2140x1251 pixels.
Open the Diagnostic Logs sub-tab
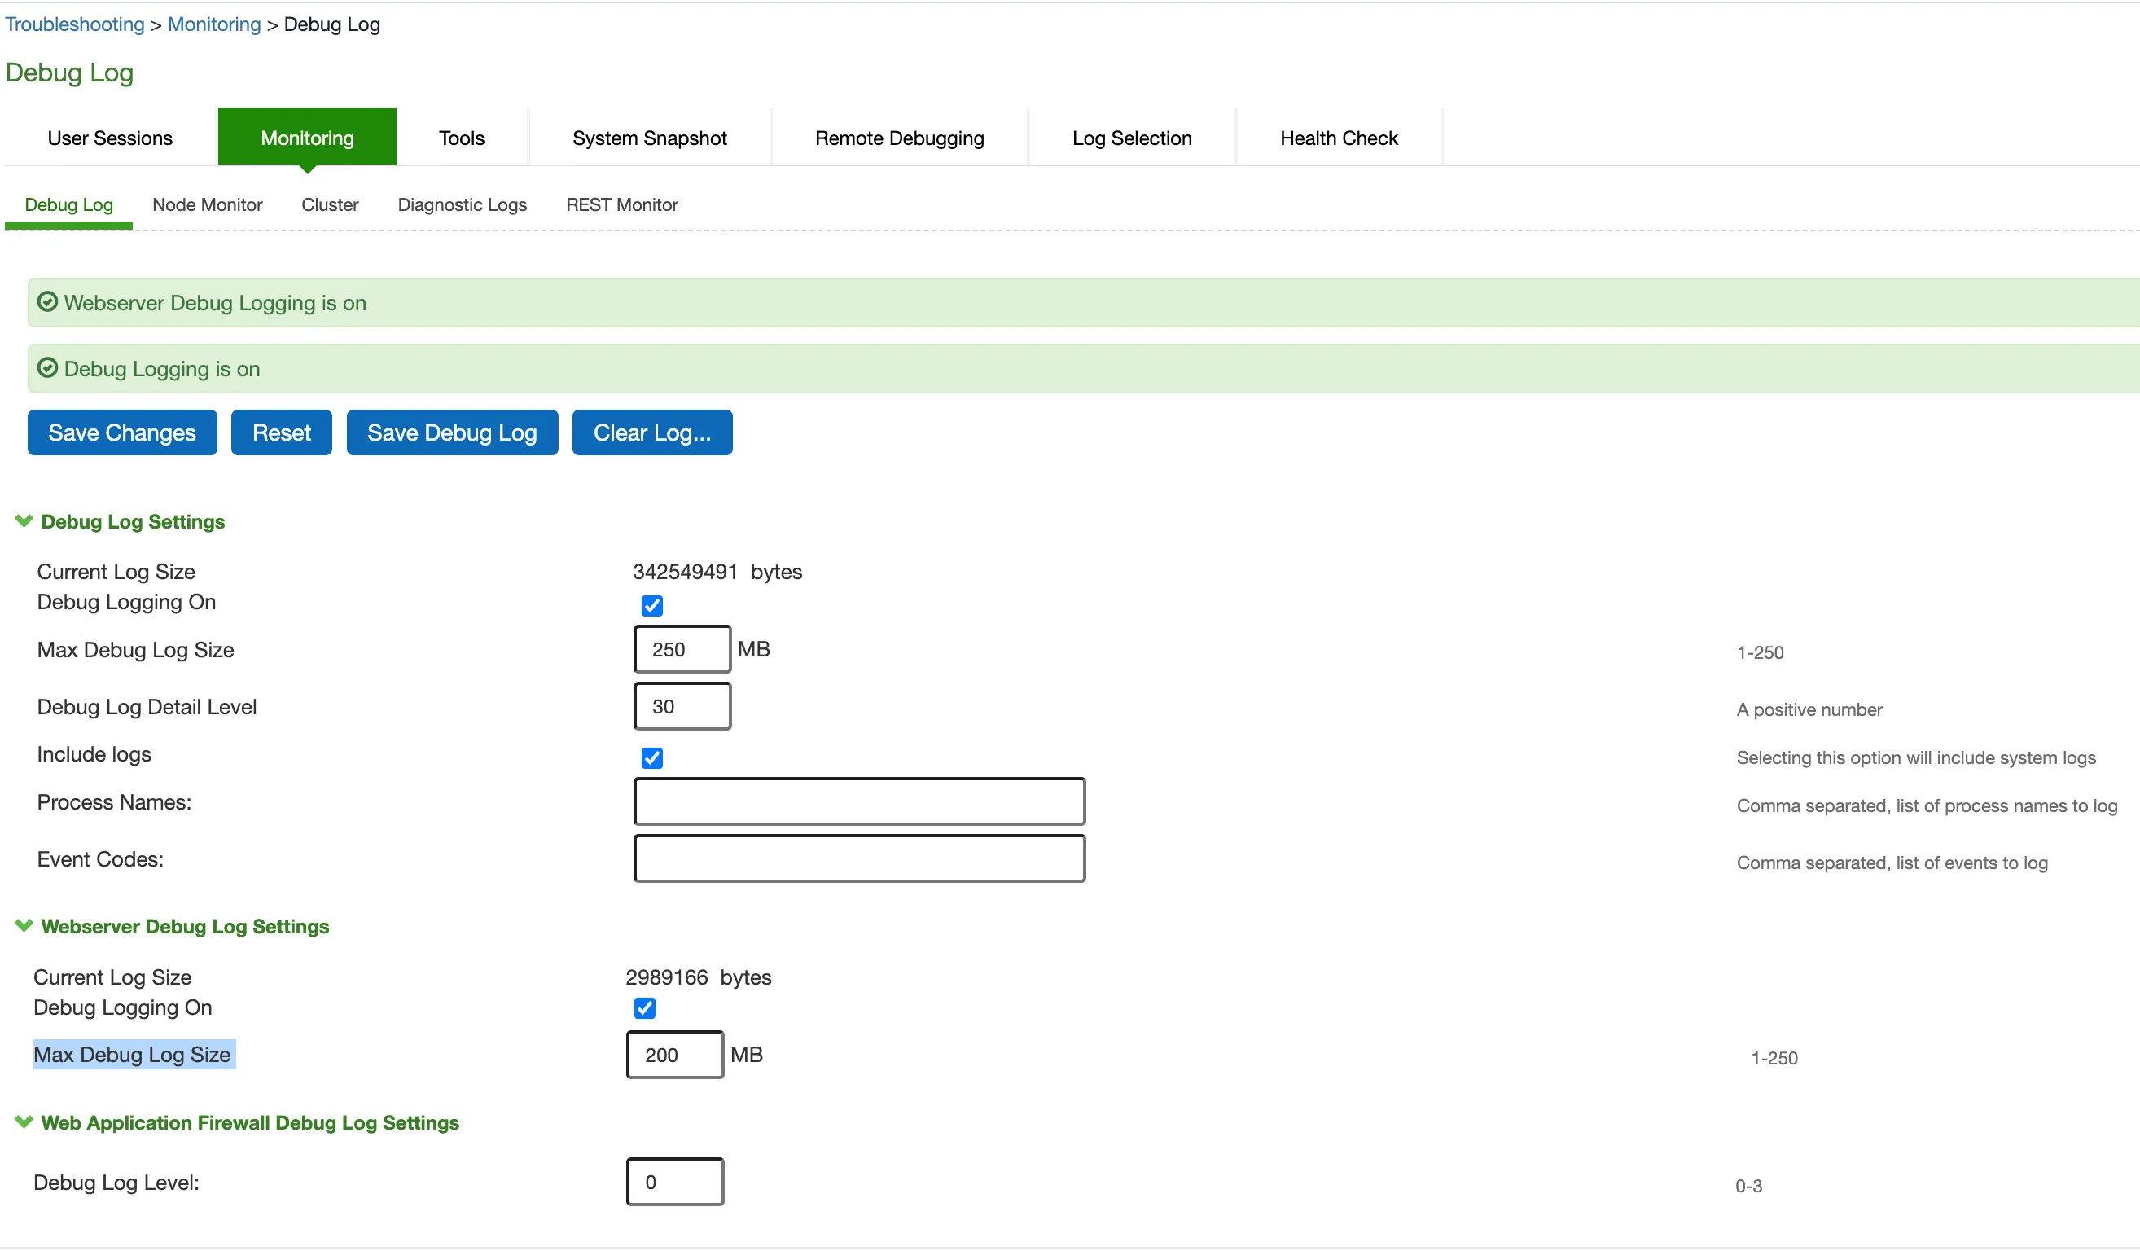[463, 204]
